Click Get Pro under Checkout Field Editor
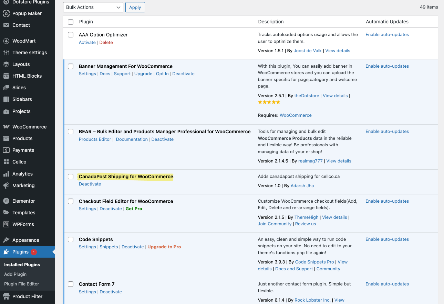The width and height of the screenshot is (444, 304). coord(134,209)
